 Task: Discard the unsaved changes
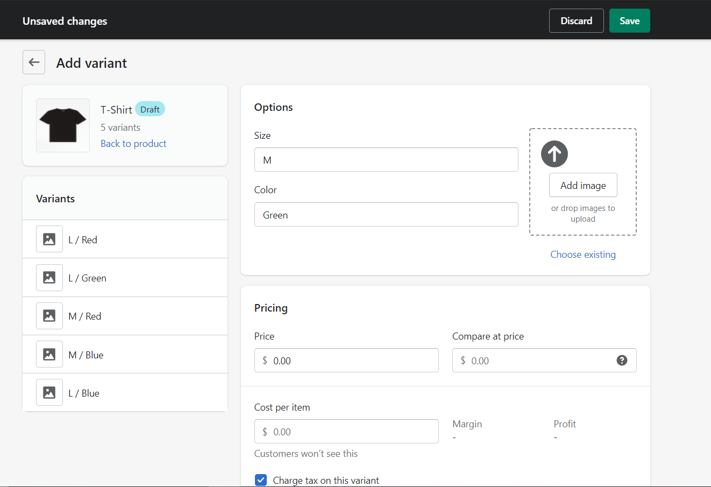(576, 20)
